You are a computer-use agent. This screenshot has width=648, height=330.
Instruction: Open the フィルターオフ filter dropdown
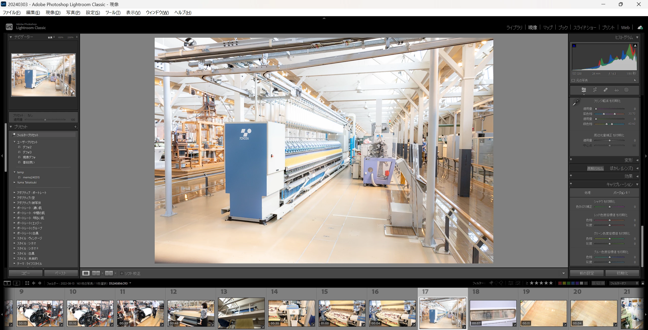click(x=624, y=283)
